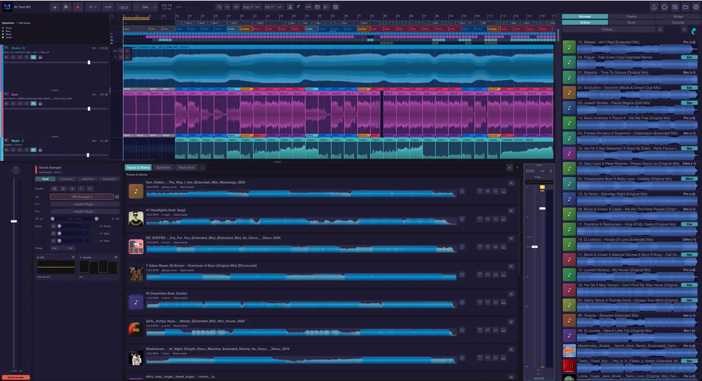Viewport: 702px width, 381px height.
Task: Click the headphone icon on the Drums track
Action: tap(40, 57)
